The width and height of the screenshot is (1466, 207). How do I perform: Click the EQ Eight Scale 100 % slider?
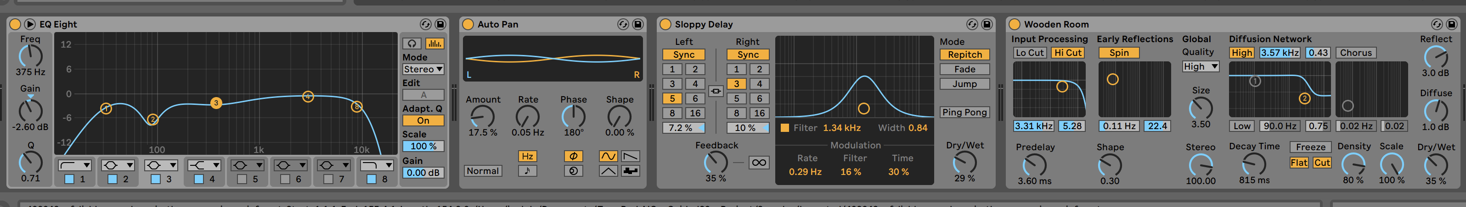pyautogui.click(x=423, y=146)
